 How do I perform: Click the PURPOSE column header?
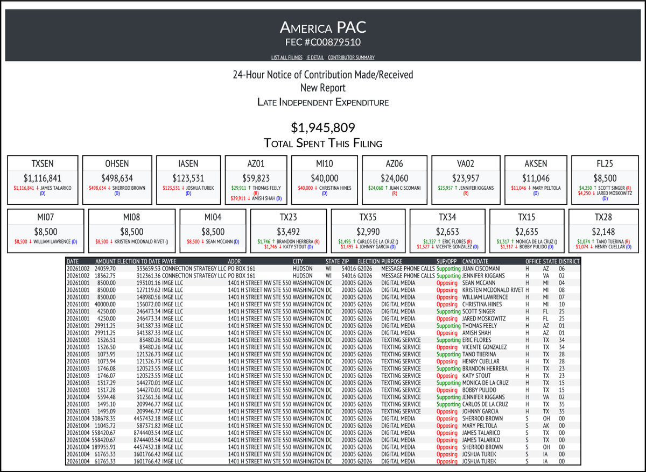[391, 261]
